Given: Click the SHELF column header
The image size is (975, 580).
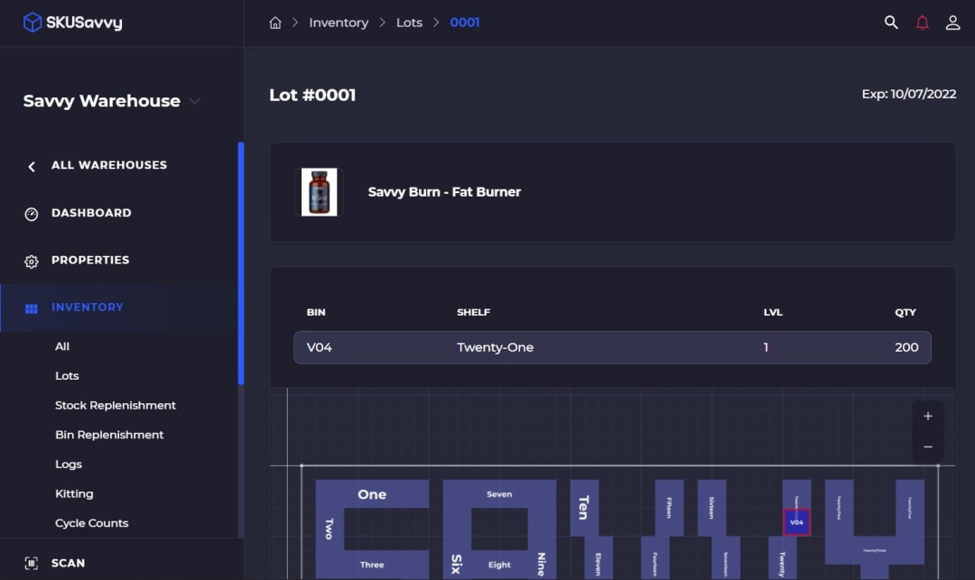Looking at the screenshot, I should pyautogui.click(x=473, y=312).
